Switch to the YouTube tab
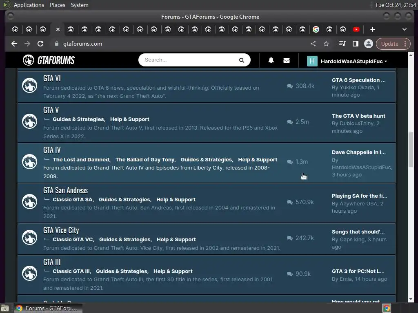Viewport: 418px width, 313px height. [x=356, y=29]
